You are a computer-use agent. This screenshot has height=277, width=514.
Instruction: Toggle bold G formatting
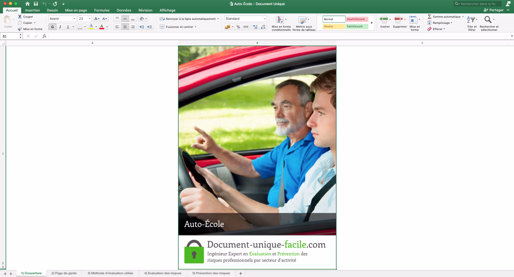click(x=52, y=27)
